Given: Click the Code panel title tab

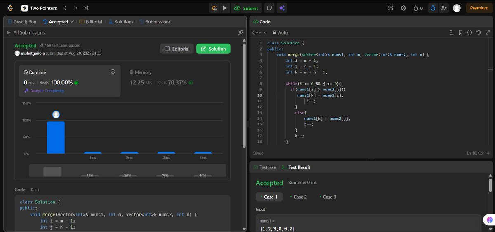Looking at the screenshot, I should (x=262, y=22).
